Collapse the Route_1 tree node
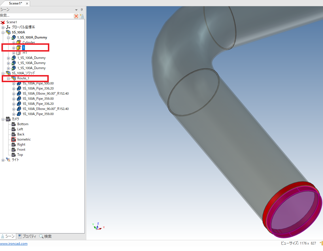Viewport: 323px width, 251px height. [x=8, y=78]
